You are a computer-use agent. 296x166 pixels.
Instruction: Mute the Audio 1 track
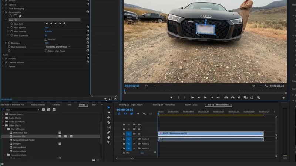pyautogui.click(x=134, y=139)
